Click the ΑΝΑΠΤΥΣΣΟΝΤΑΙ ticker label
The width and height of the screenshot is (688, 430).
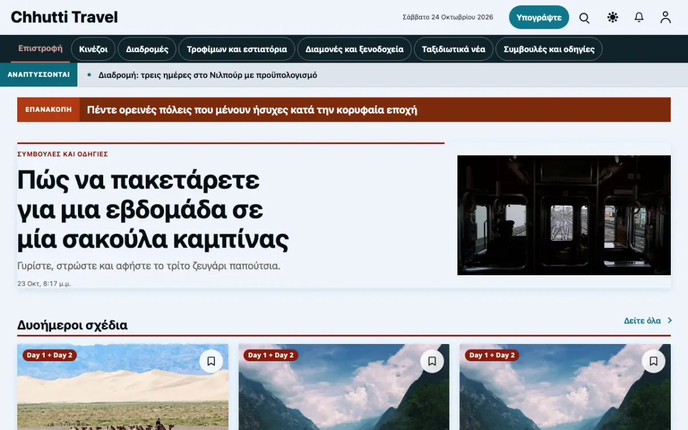(x=38, y=75)
